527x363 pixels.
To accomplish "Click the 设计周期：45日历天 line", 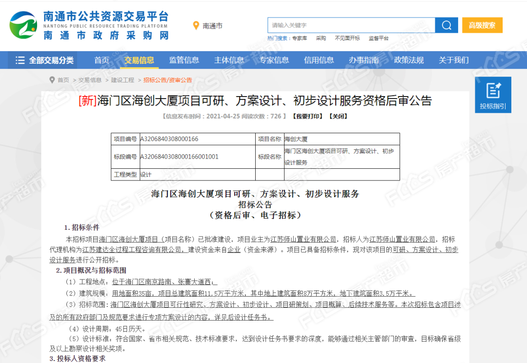I will [107, 329].
